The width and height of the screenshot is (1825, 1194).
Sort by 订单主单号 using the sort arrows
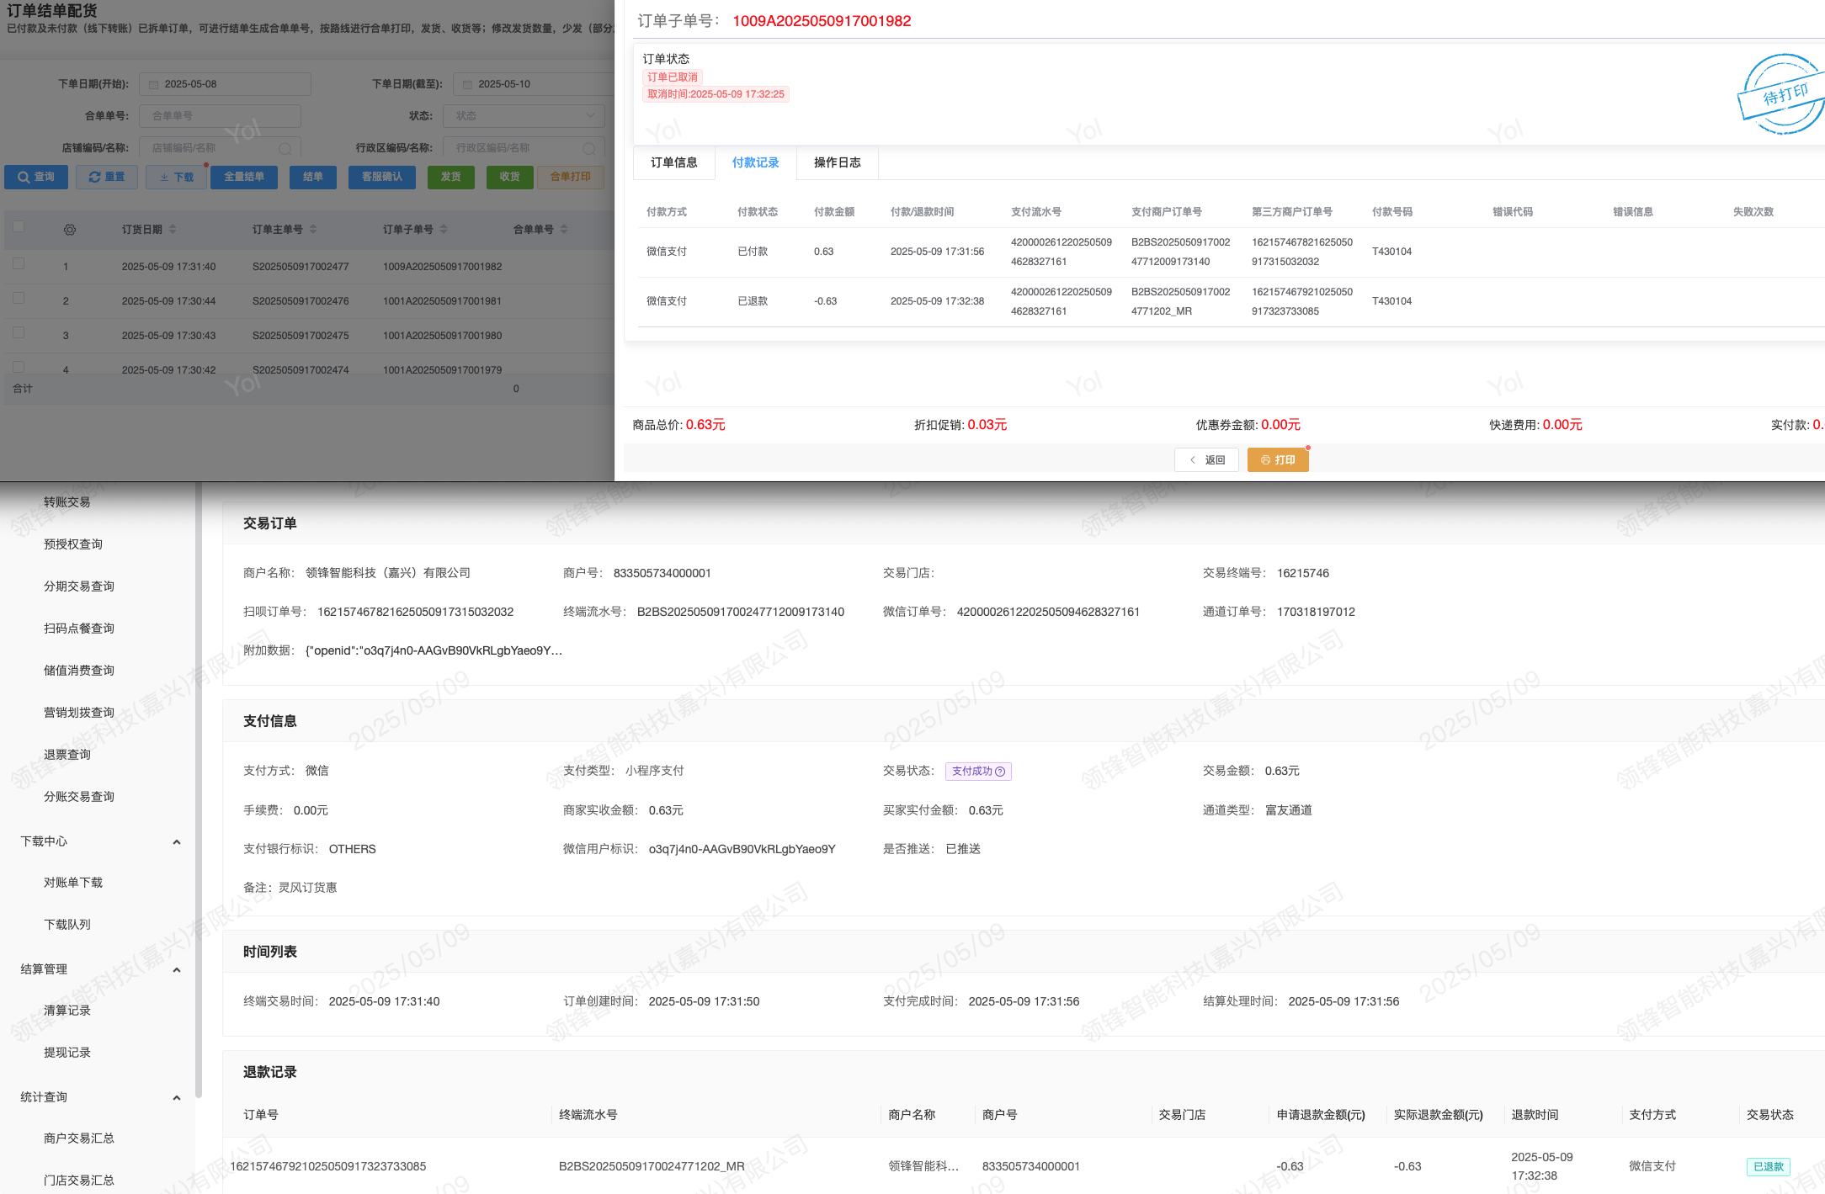(313, 230)
